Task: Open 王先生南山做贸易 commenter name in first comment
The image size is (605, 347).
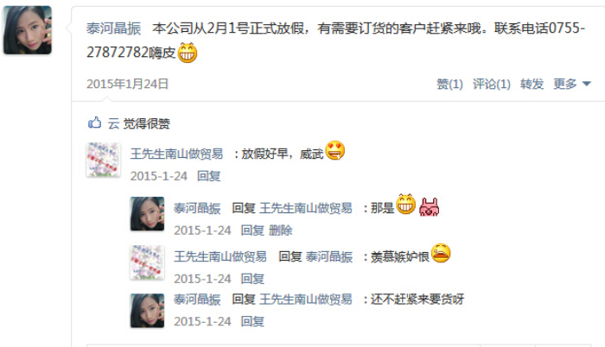Action: click(x=176, y=154)
